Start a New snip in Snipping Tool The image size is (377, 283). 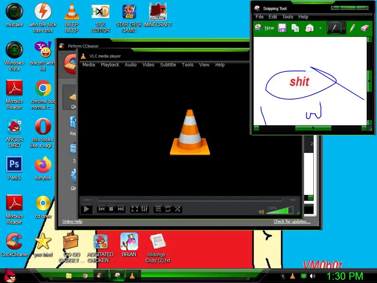pos(264,28)
